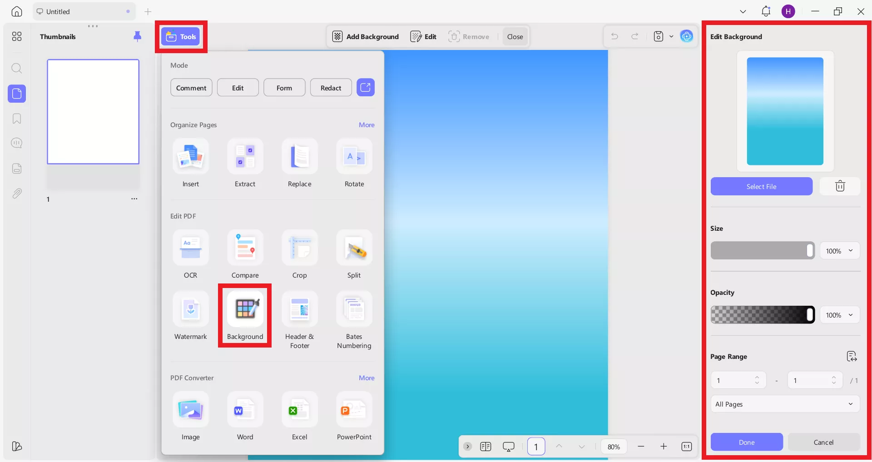This screenshot has width=872, height=462.
Task: Pin the Thumbnails panel
Action: pyautogui.click(x=137, y=36)
